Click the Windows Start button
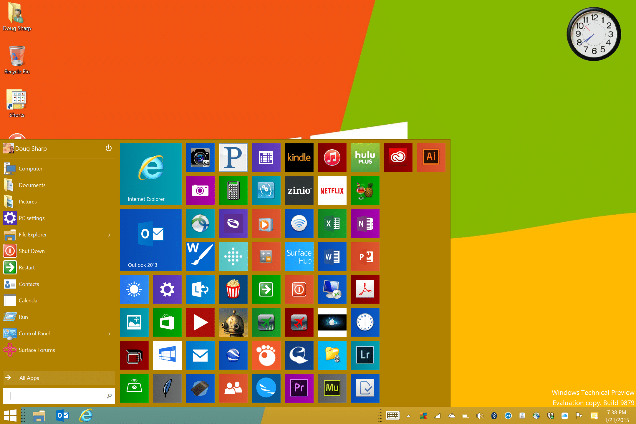The height and width of the screenshot is (424, 636). tap(10, 416)
